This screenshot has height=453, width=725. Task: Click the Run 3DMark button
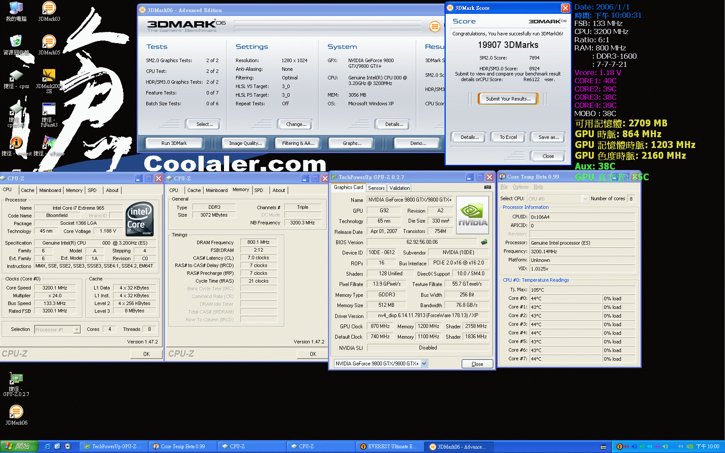click(174, 143)
